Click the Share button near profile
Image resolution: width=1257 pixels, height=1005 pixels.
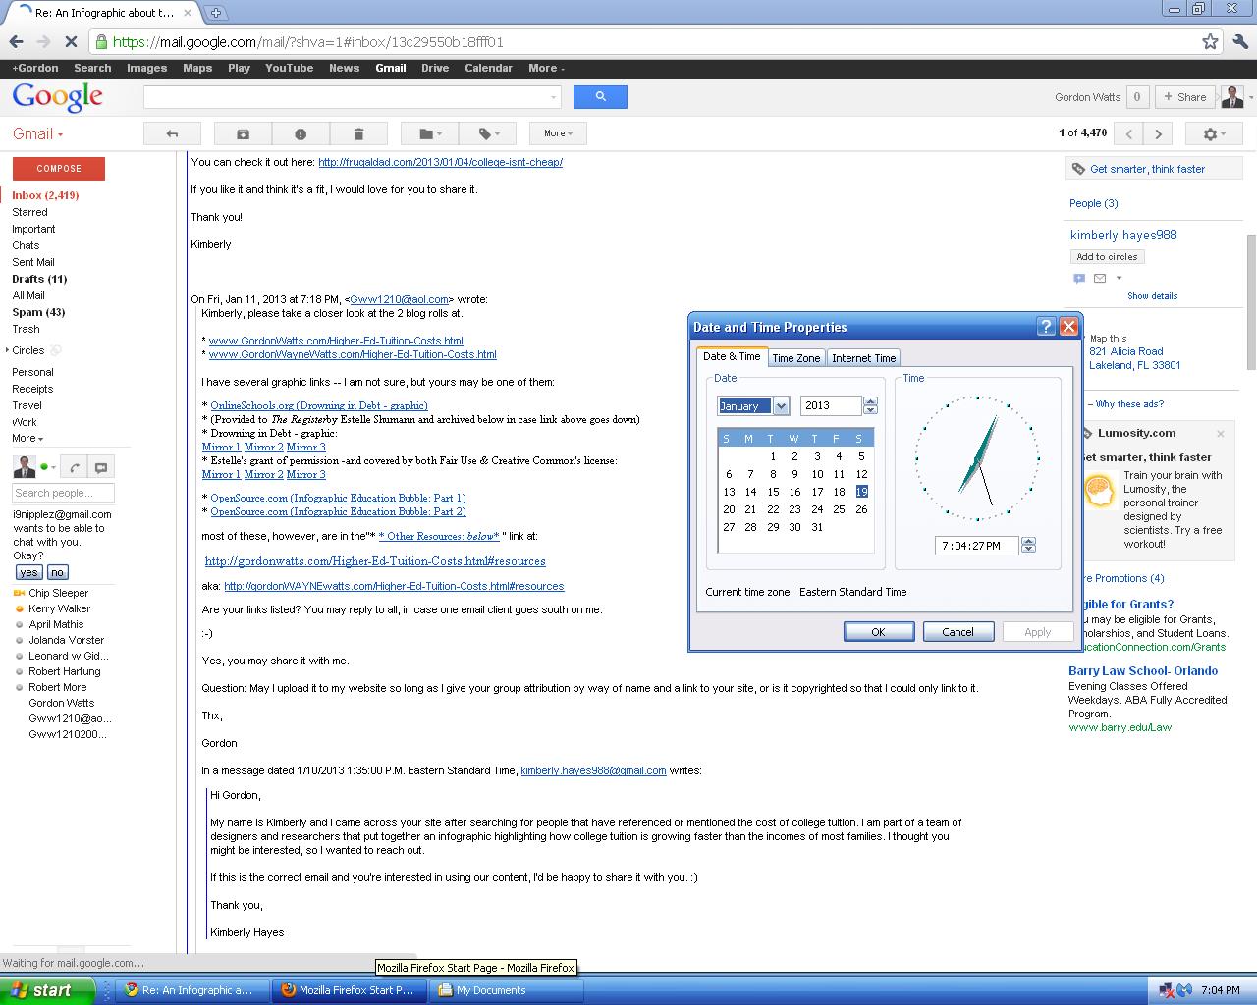1183,97
